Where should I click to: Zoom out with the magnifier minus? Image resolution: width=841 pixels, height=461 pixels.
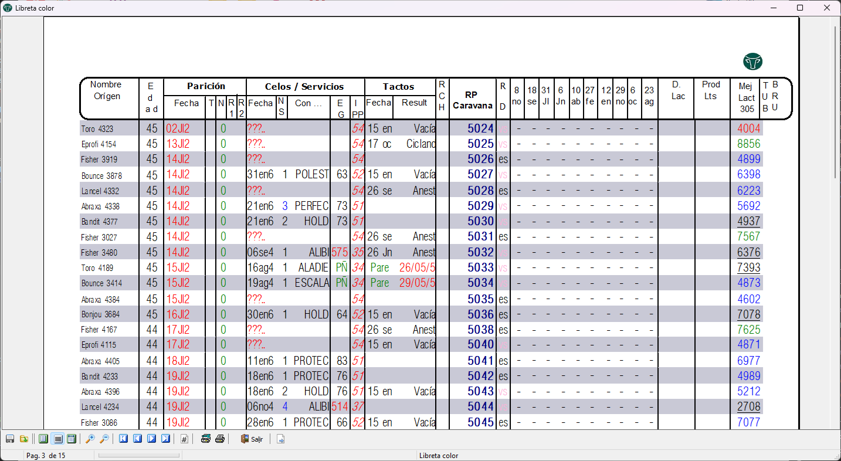pyautogui.click(x=104, y=439)
